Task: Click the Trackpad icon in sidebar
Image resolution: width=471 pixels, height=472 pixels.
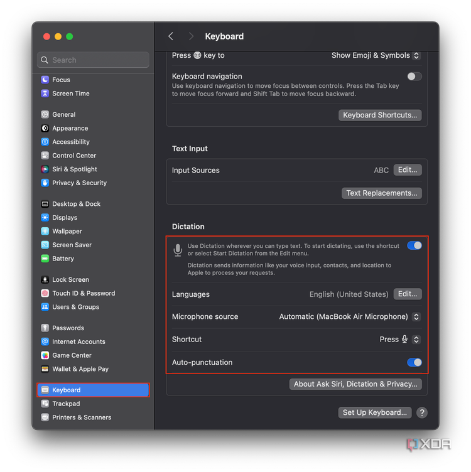Action: [x=45, y=404]
